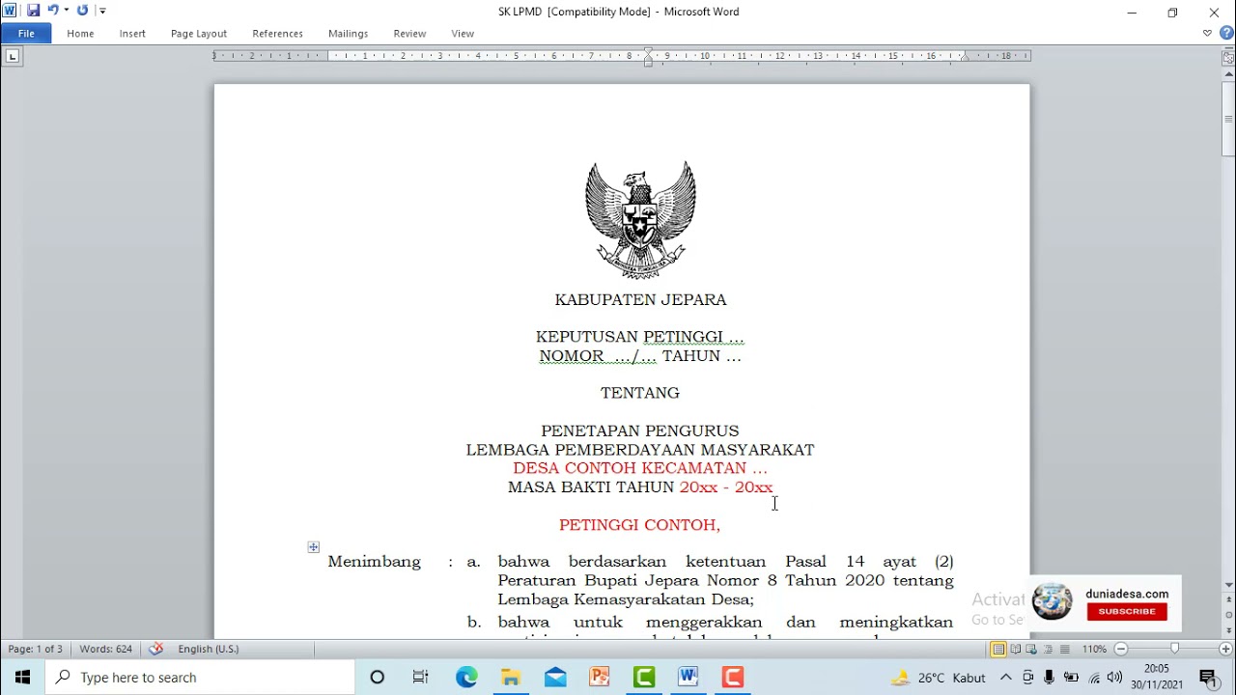Image resolution: width=1236 pixels, height=695 pixels.
Task: Click the zoom out minus button
Action: pyautogui.click(x=1121, y=650)
